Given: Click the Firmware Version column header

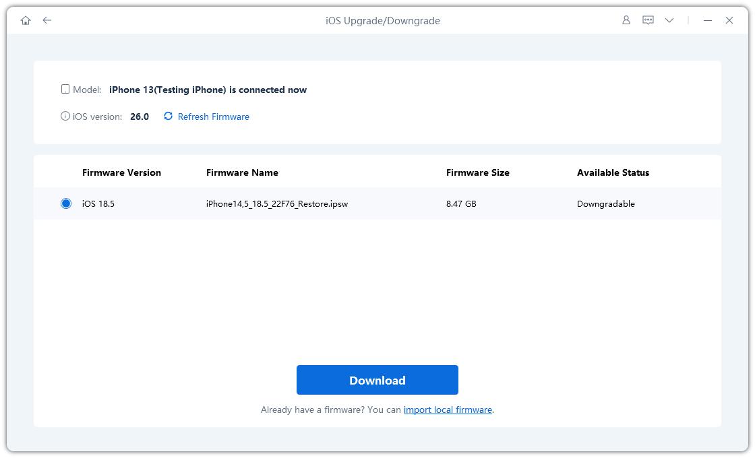Looking at the screenshot, I should point(121,172).
